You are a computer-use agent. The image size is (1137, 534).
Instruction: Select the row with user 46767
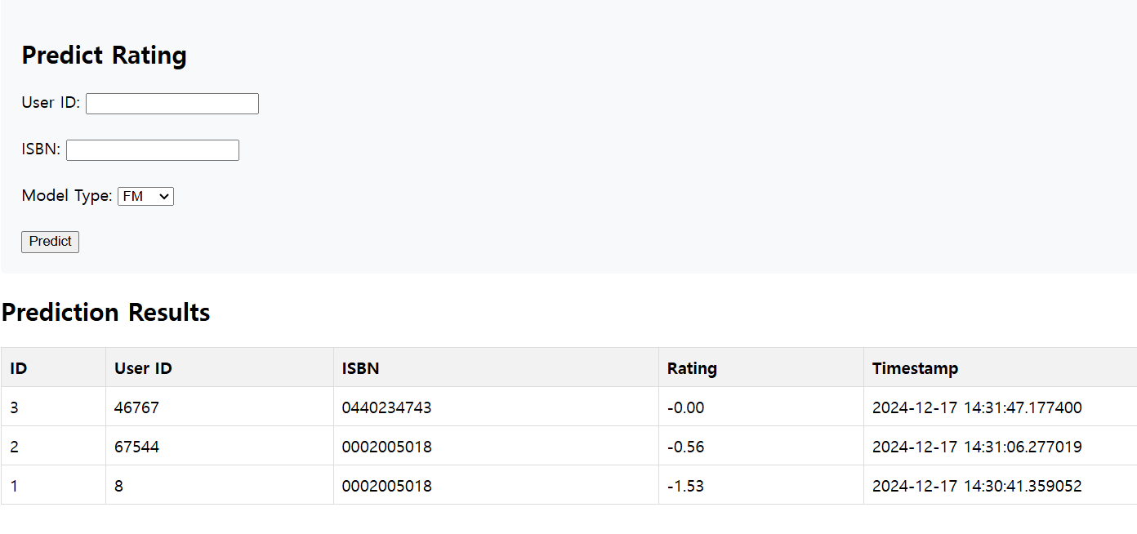tap(568, 407)
